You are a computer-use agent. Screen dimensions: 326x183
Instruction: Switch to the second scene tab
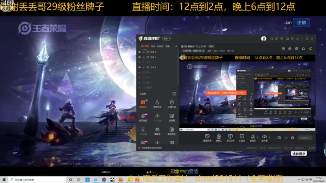[153, 46]
